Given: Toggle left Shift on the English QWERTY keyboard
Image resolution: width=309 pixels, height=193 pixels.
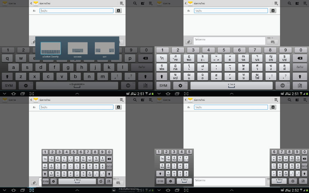Looking at the screenshot, I should [7, 77].
